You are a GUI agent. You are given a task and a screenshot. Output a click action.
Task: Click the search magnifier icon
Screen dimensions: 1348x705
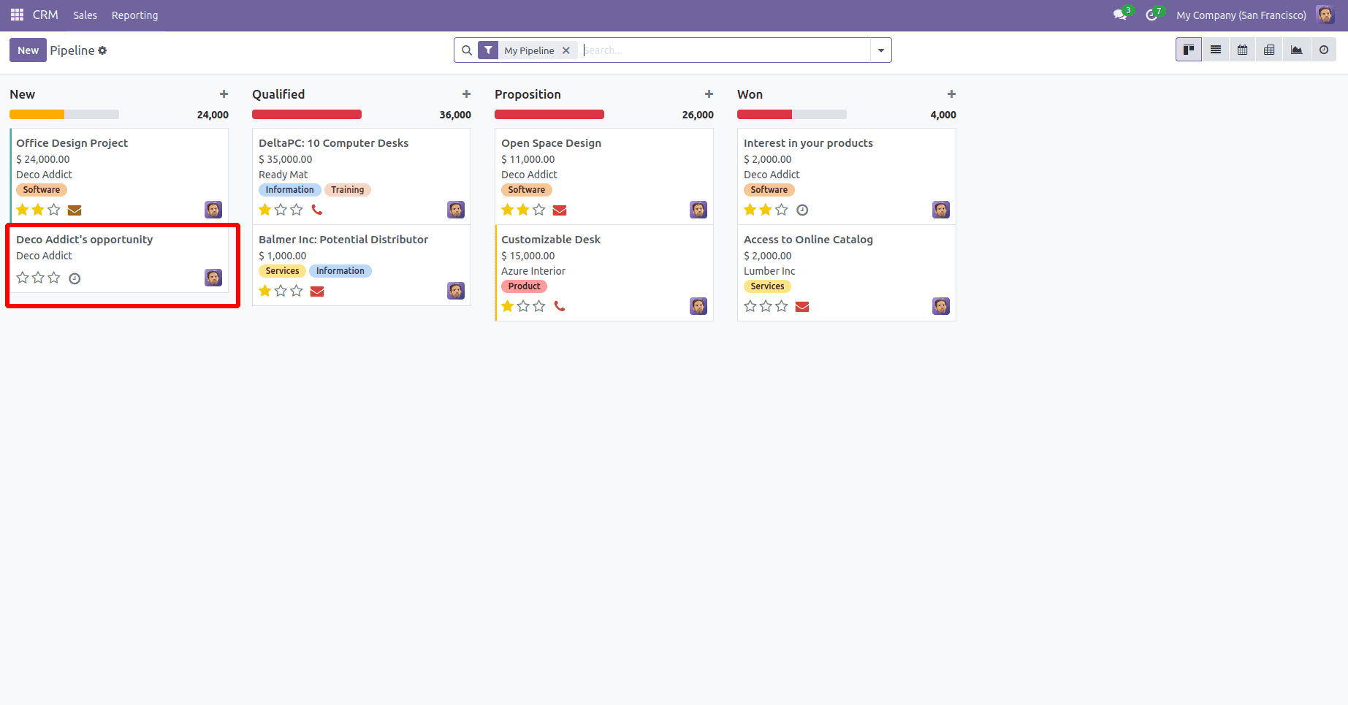pos(466,50)
